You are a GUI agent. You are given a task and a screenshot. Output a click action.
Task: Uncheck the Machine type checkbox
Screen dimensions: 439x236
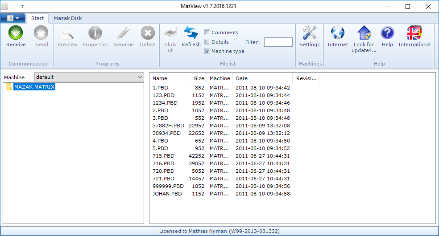pyautogui.click(x=207, y=51)
